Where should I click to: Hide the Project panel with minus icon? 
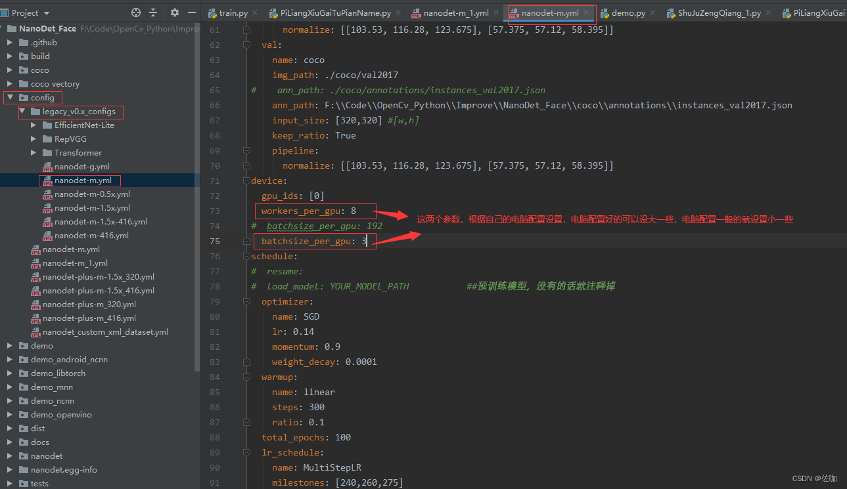(x=192, y=12)
